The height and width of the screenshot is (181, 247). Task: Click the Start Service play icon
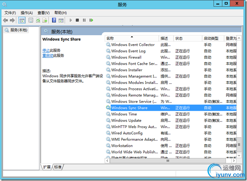(71, 20)
